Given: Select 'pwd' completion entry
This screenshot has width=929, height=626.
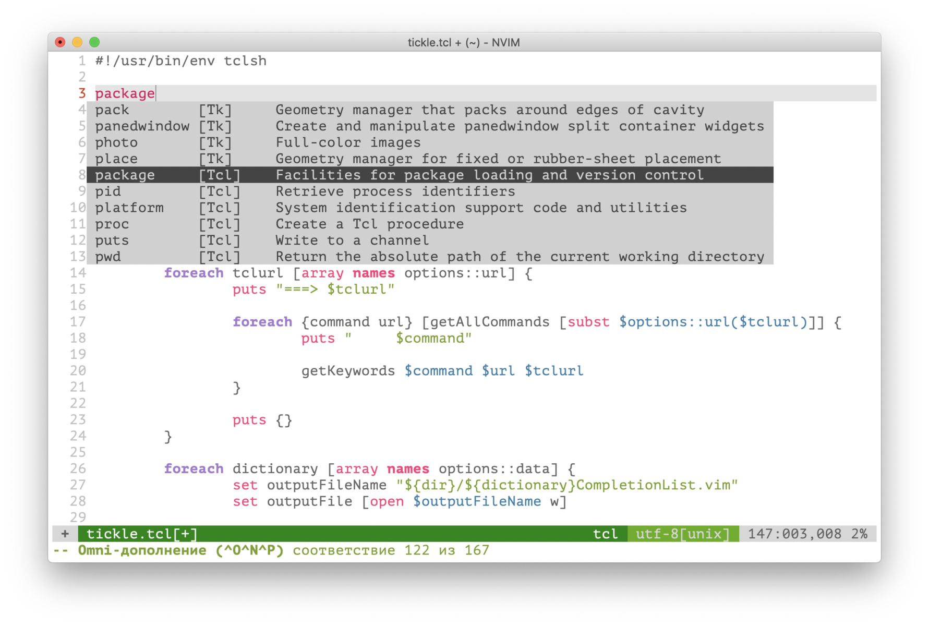Looking at the screenshot, I should point(430,257).
